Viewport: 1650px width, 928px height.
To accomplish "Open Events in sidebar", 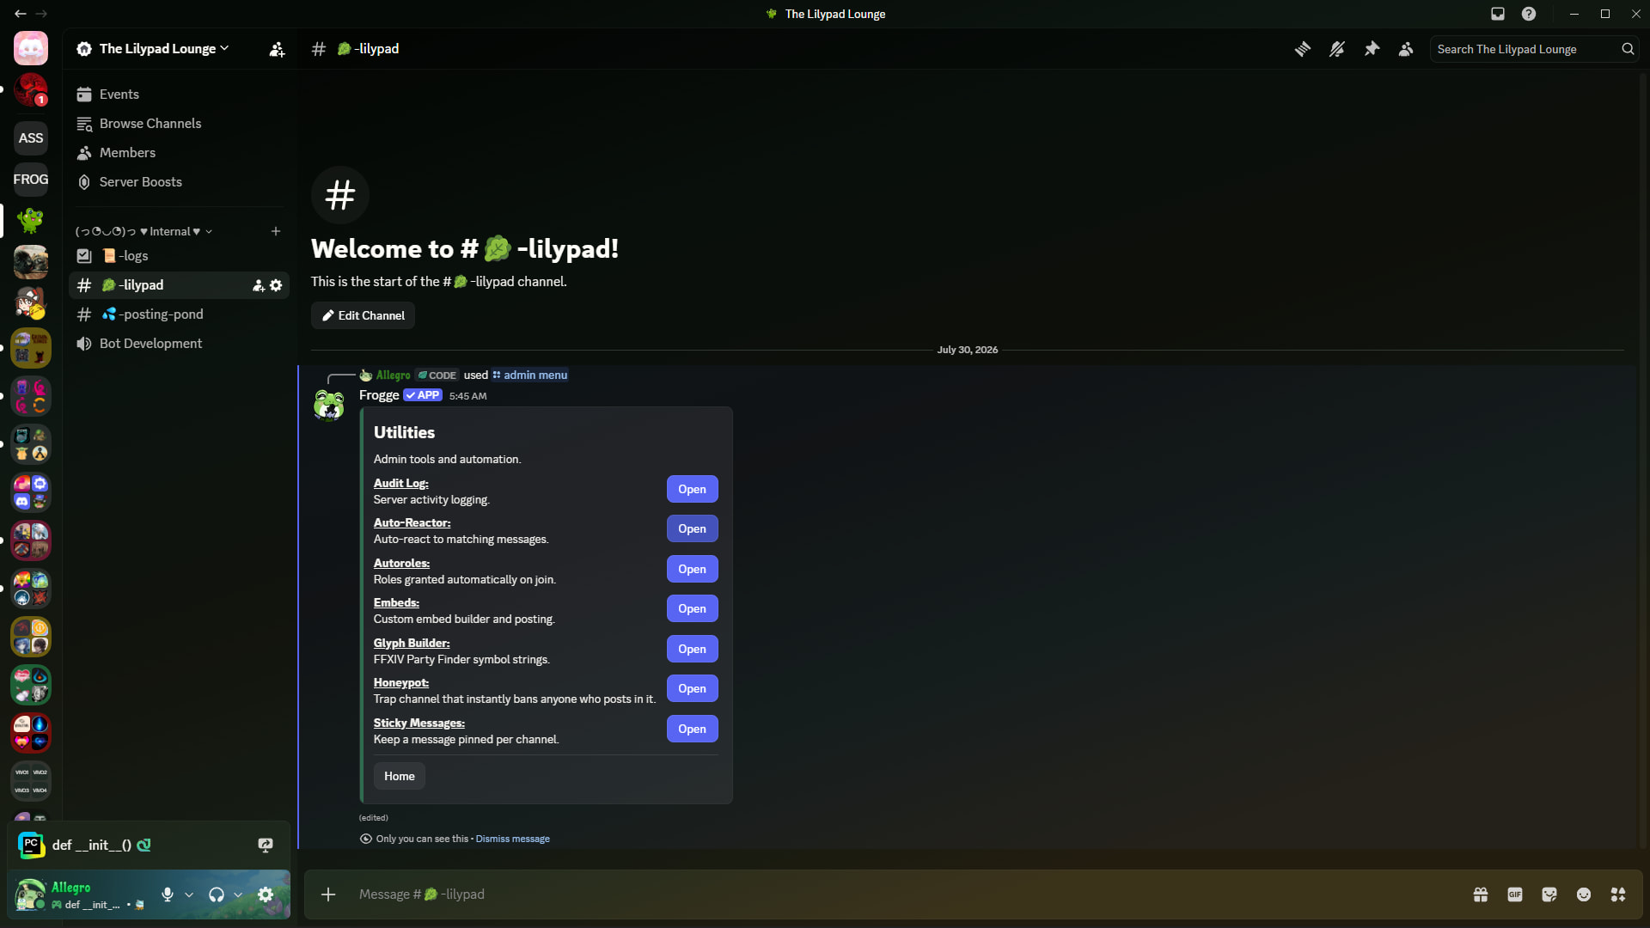I will click(x=179, y=95).
